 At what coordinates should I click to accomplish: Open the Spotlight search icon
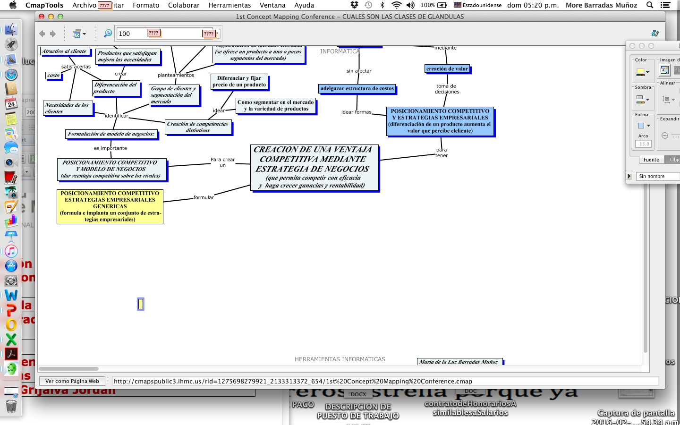[650, 5]
